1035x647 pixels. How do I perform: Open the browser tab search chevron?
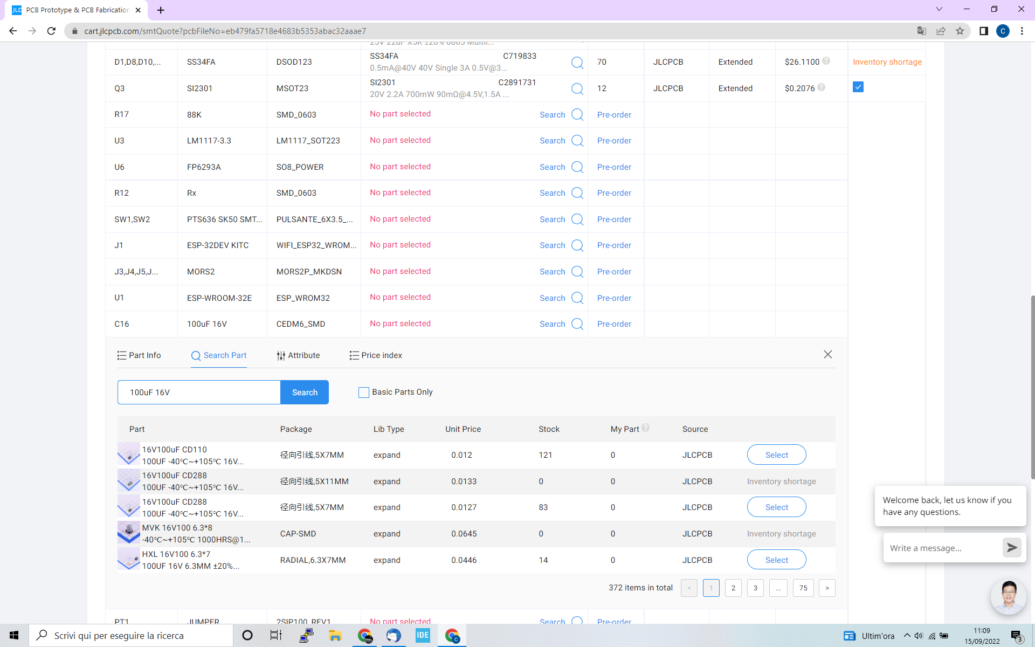pos(939,9)
